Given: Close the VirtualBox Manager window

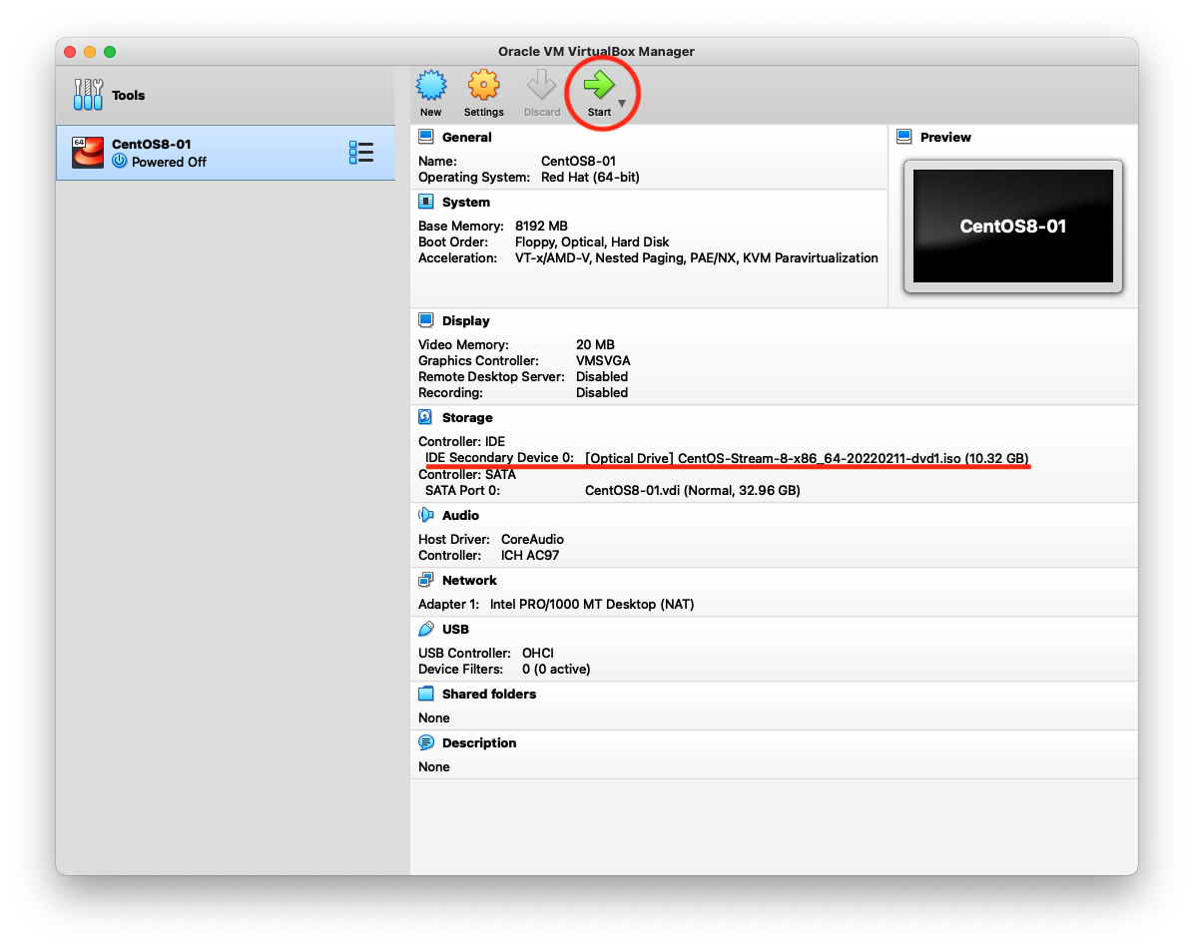Looking at the screenshot, I should coord(70,52).
